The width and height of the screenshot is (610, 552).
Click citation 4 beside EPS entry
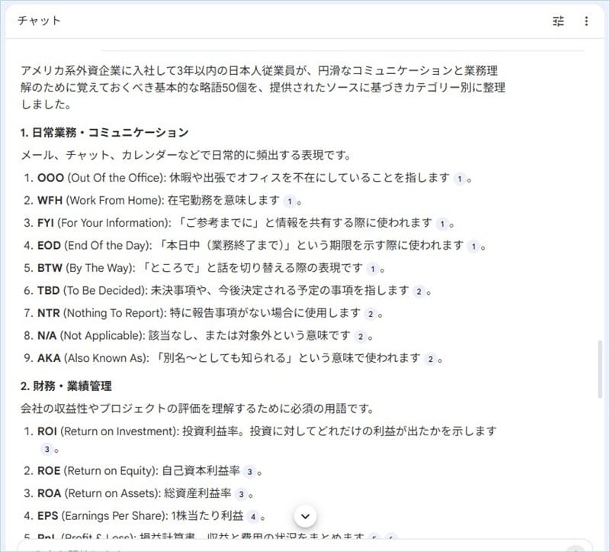pyautogui.click(x=252, y=517)
